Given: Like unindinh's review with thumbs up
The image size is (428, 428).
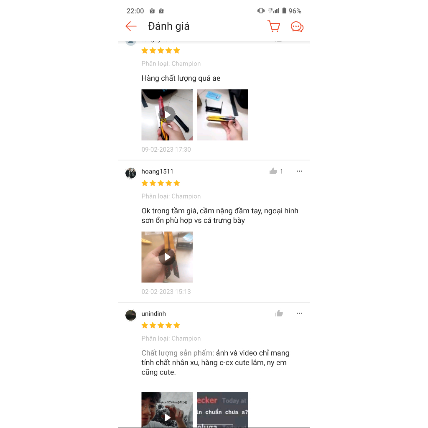Looking at the screenshot, I should pyautogui.click(x=279, y=313).
